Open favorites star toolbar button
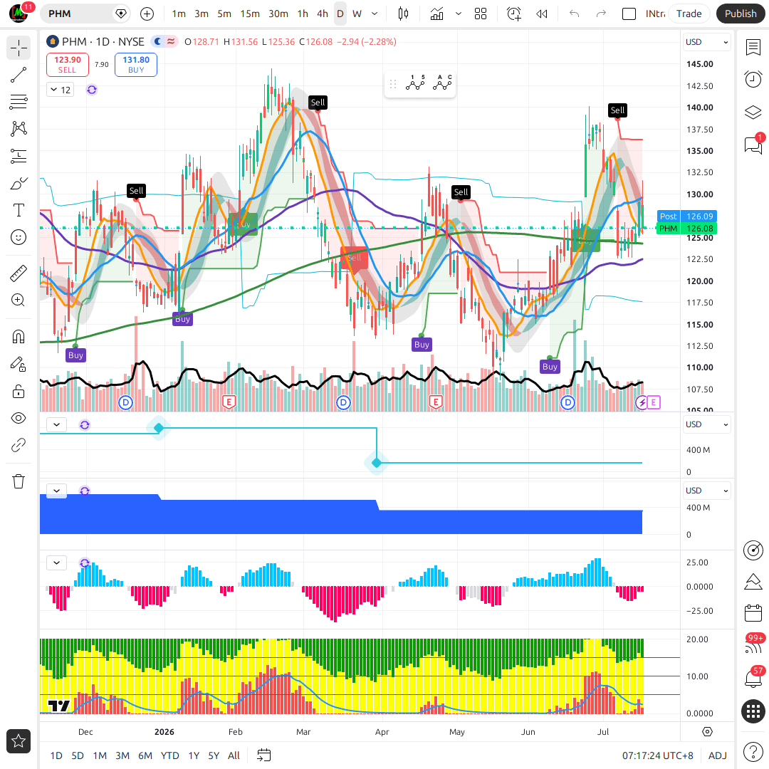This screenshot has width=769, height=769. [19, 741]
